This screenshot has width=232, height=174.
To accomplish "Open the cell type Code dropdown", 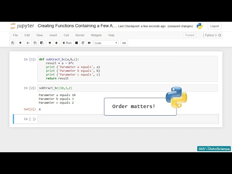I will (x=106, y=43).
